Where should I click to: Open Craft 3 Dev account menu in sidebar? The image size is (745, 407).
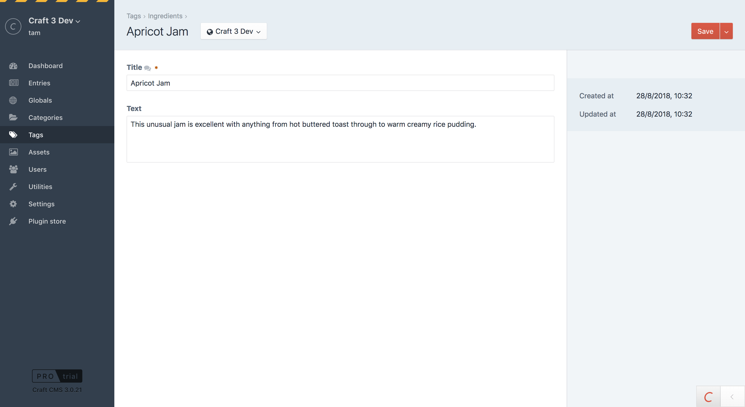(x=54, y=21)
